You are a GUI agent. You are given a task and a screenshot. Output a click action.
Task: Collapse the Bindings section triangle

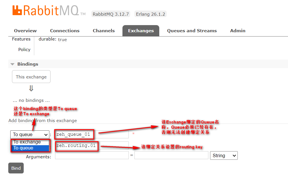13,64
